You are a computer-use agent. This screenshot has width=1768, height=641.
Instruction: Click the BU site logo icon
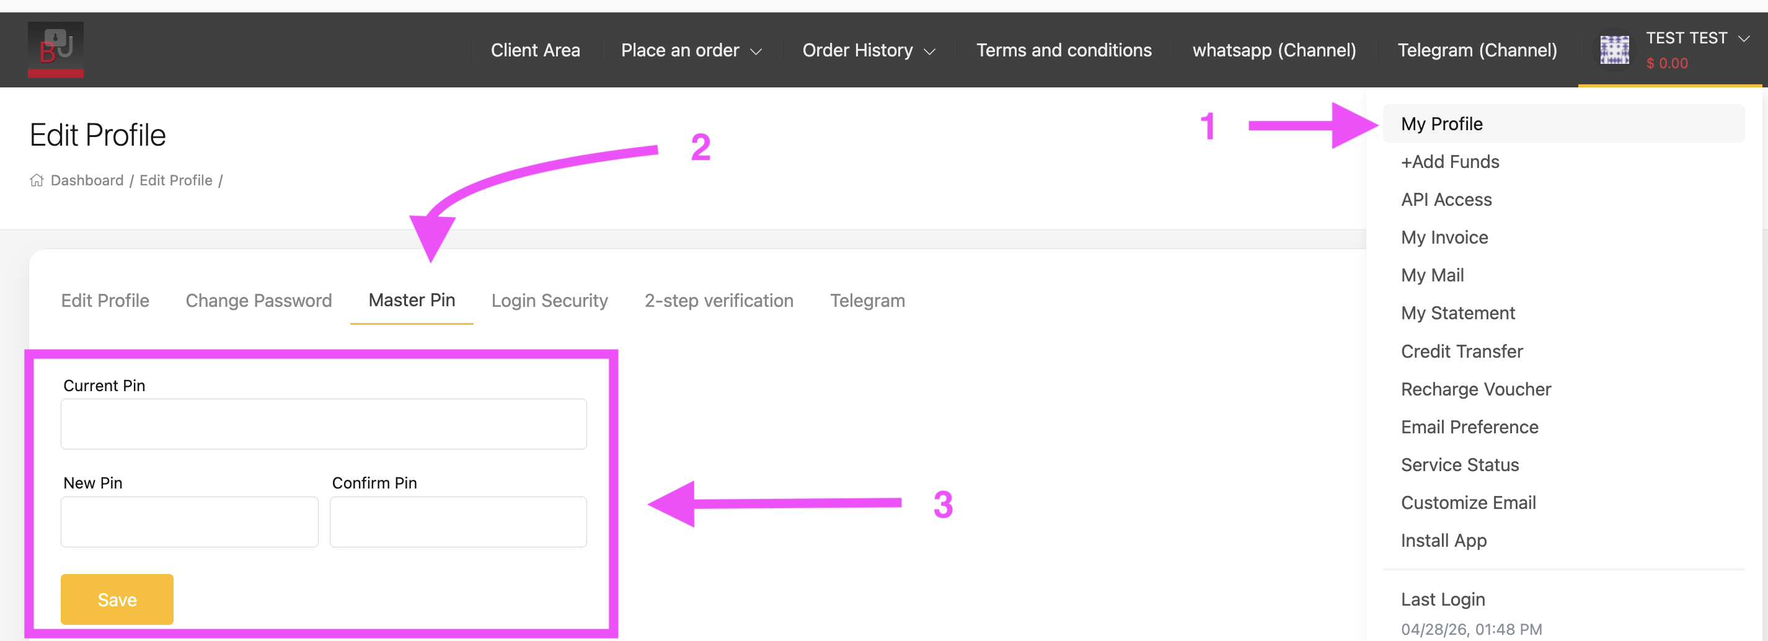[x=56, y=50]
